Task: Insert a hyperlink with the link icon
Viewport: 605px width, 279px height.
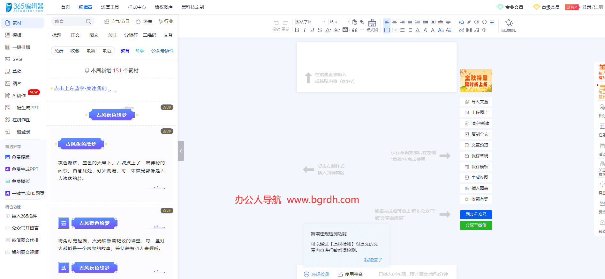Action: [x=469, y=22]
